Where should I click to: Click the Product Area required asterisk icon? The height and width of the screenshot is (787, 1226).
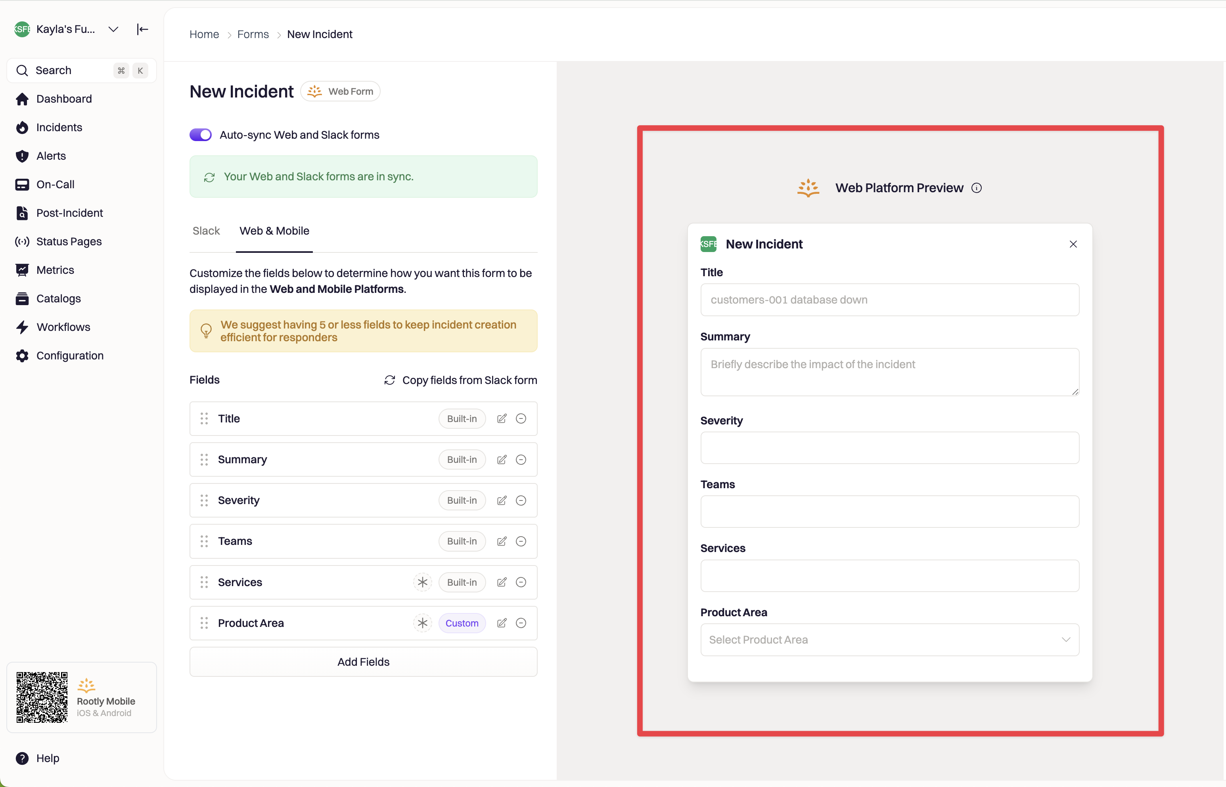tap(422, 623)
